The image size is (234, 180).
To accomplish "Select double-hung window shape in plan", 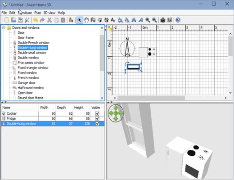I will [133, 67].
